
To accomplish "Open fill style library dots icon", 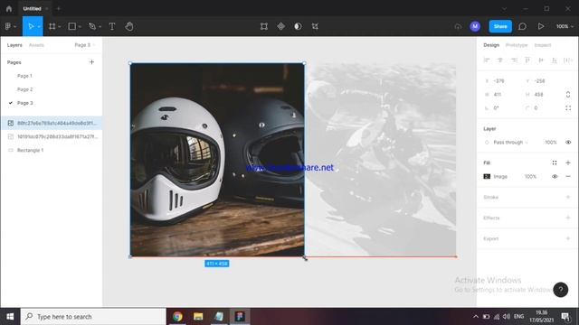I will tap(555, 162).
